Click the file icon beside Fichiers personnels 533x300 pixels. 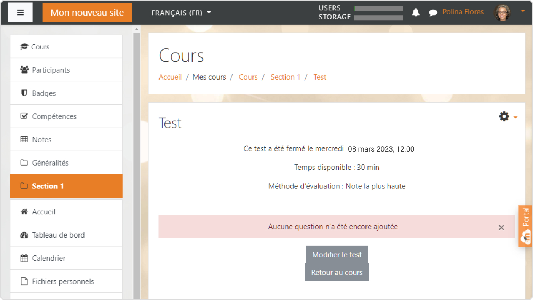click(24, 281)
